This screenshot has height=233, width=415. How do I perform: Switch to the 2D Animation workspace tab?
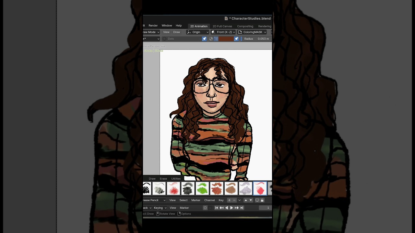(x=199, y=26)
